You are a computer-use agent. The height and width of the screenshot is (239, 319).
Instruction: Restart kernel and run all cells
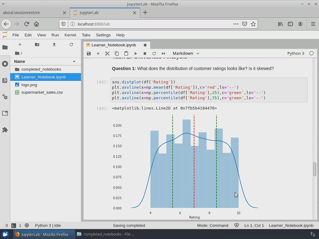pos(163,53)
